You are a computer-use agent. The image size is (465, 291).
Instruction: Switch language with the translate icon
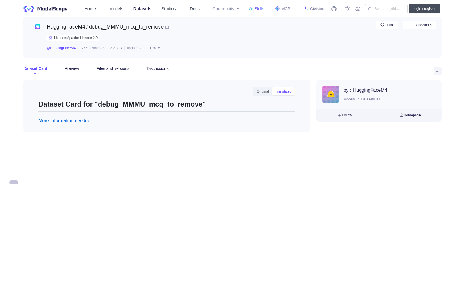358,9
